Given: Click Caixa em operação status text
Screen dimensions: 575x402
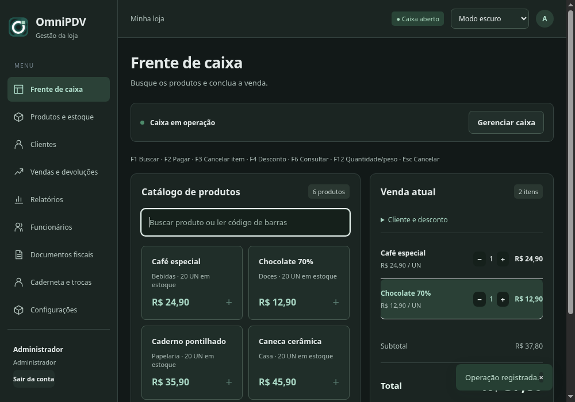Looking at the screenshot, I should [182, 123].
